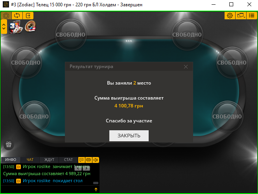This screenshot has height=194, width=258.
Task: Open the ЖДУТ tab
Action: pyautogui.click(x=49, y=160)
